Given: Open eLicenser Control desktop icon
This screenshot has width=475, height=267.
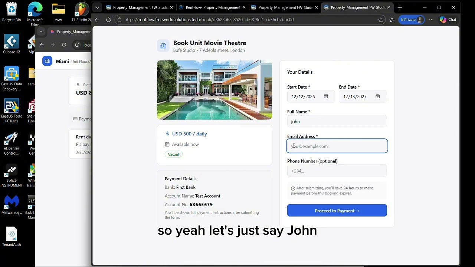Looking at the screenshot, I should coord(12,143).
